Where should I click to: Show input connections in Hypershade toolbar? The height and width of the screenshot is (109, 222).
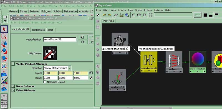(x=133, y=15)
